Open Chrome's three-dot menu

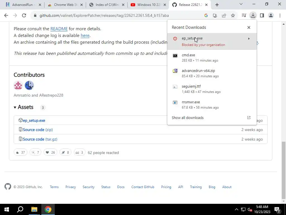pyautogui.click(x=280, y=16)
